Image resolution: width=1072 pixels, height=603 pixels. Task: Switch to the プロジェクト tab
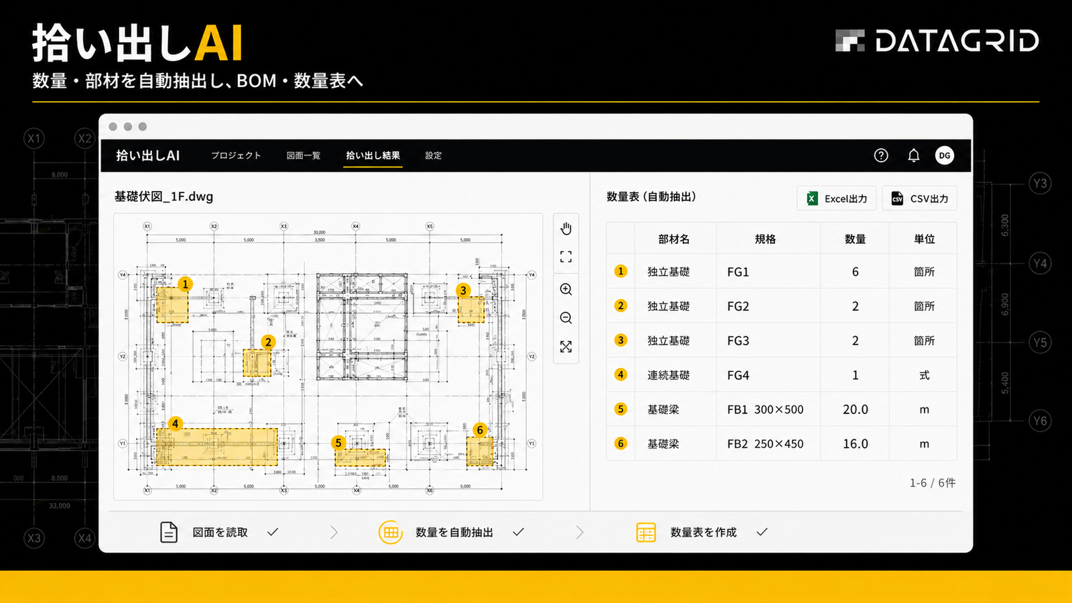tap(236, 155)
